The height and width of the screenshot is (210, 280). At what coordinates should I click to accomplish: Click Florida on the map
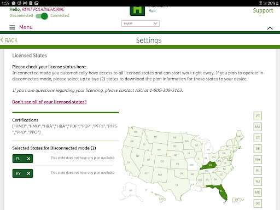tap(221, 191)
